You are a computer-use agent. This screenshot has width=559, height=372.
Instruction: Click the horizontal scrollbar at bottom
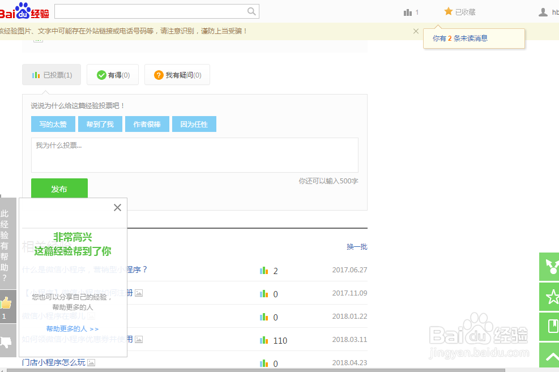(255, 370)
